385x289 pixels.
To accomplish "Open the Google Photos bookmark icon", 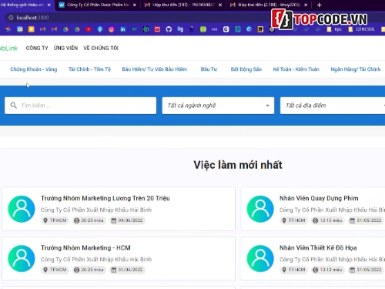I will pyautogui.click(x=8, y=29).
